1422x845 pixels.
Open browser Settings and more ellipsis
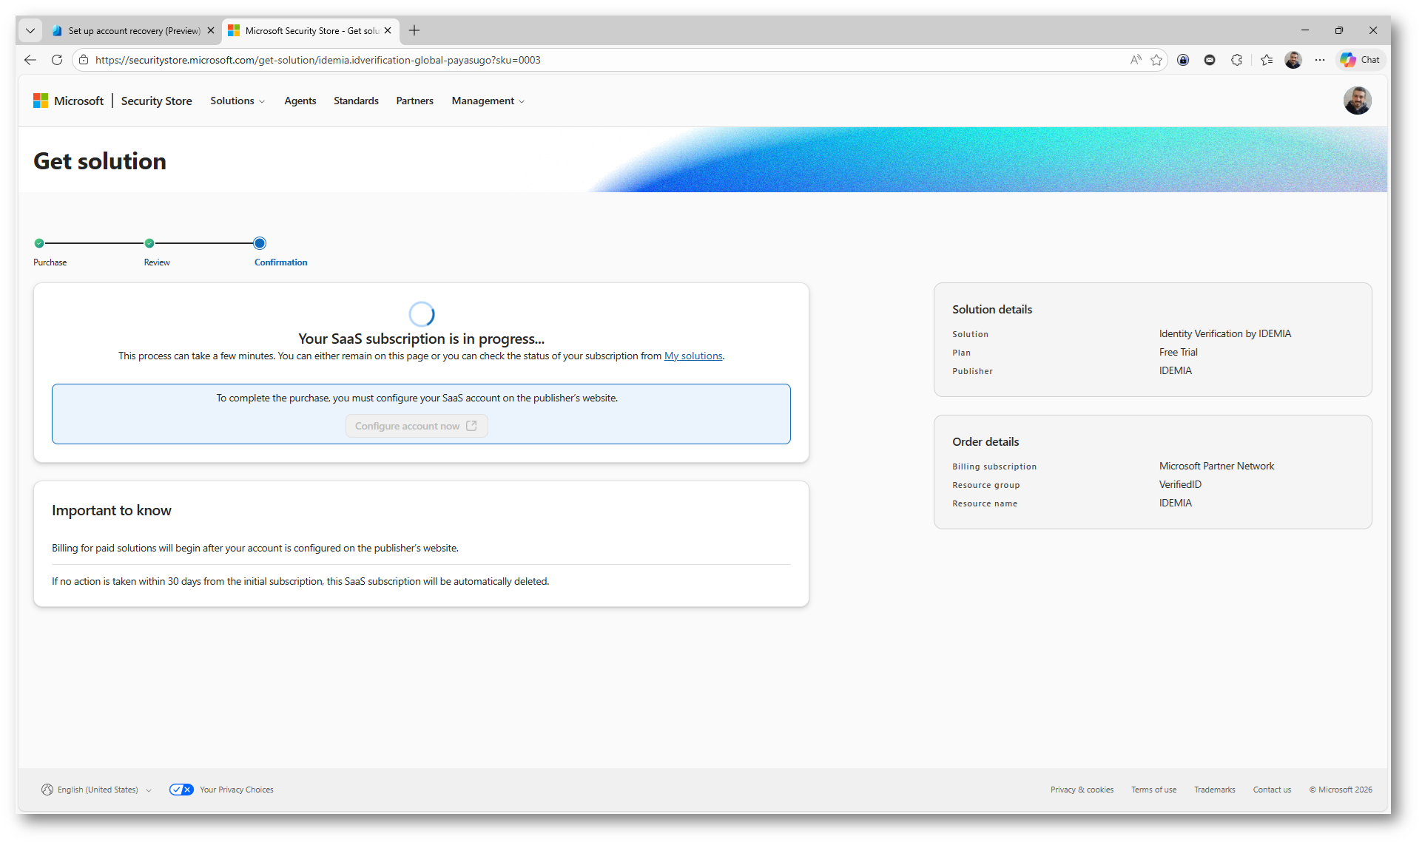[x=1320, y=60]
